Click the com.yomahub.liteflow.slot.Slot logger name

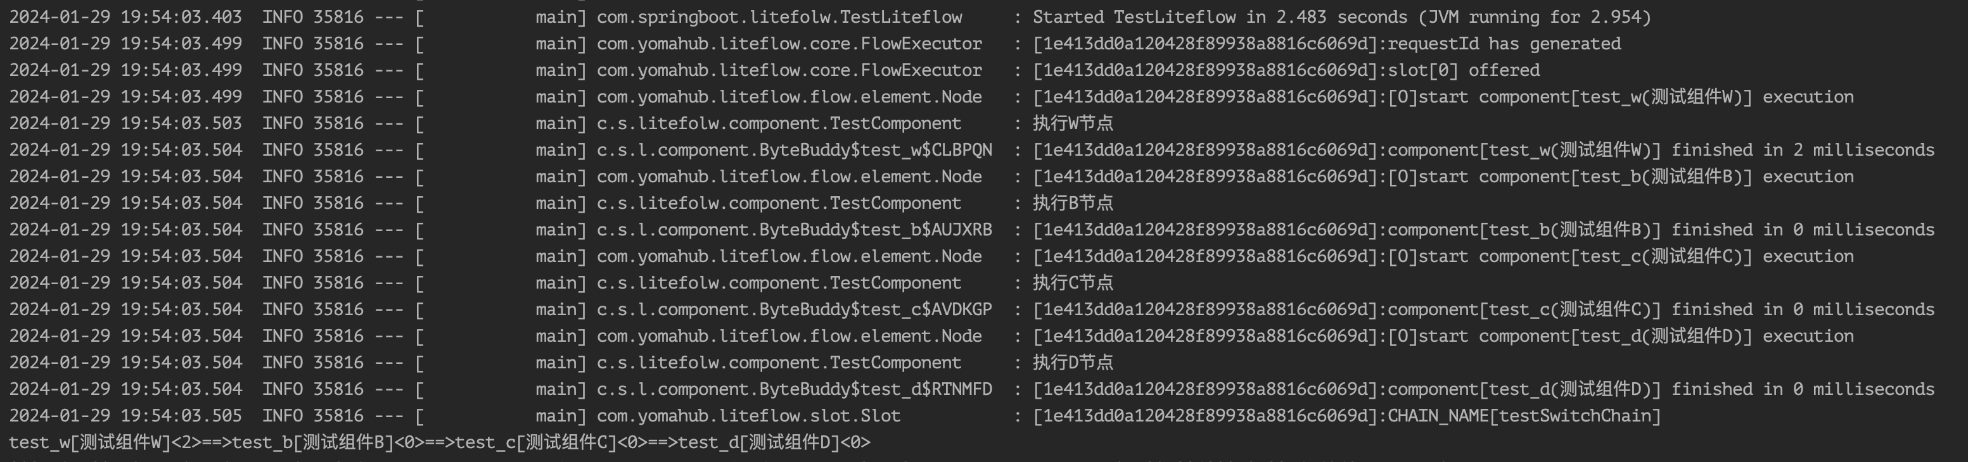748,416
